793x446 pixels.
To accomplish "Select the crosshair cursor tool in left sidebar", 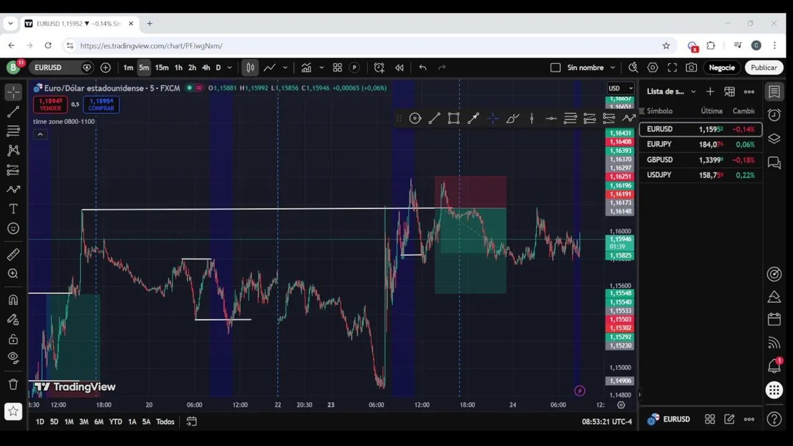I will (13, 92).
